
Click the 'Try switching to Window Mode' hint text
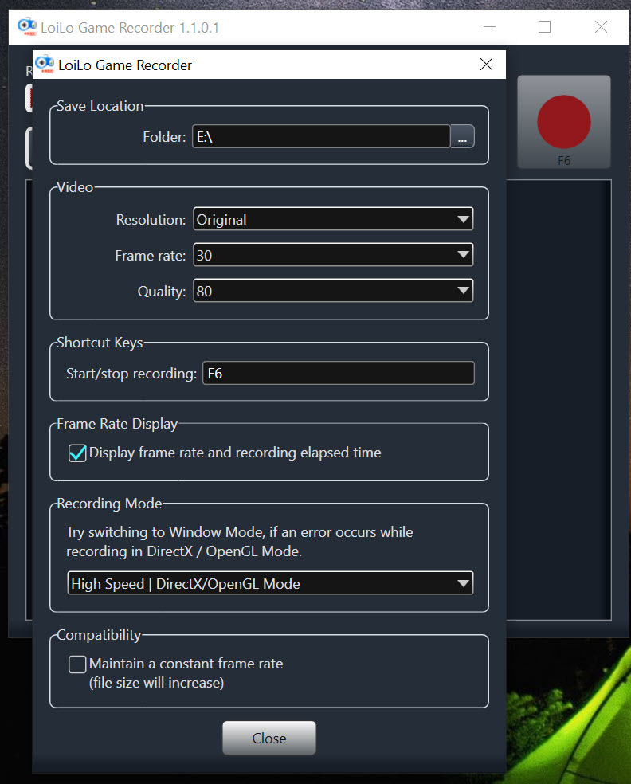click(x=240, y=542)
